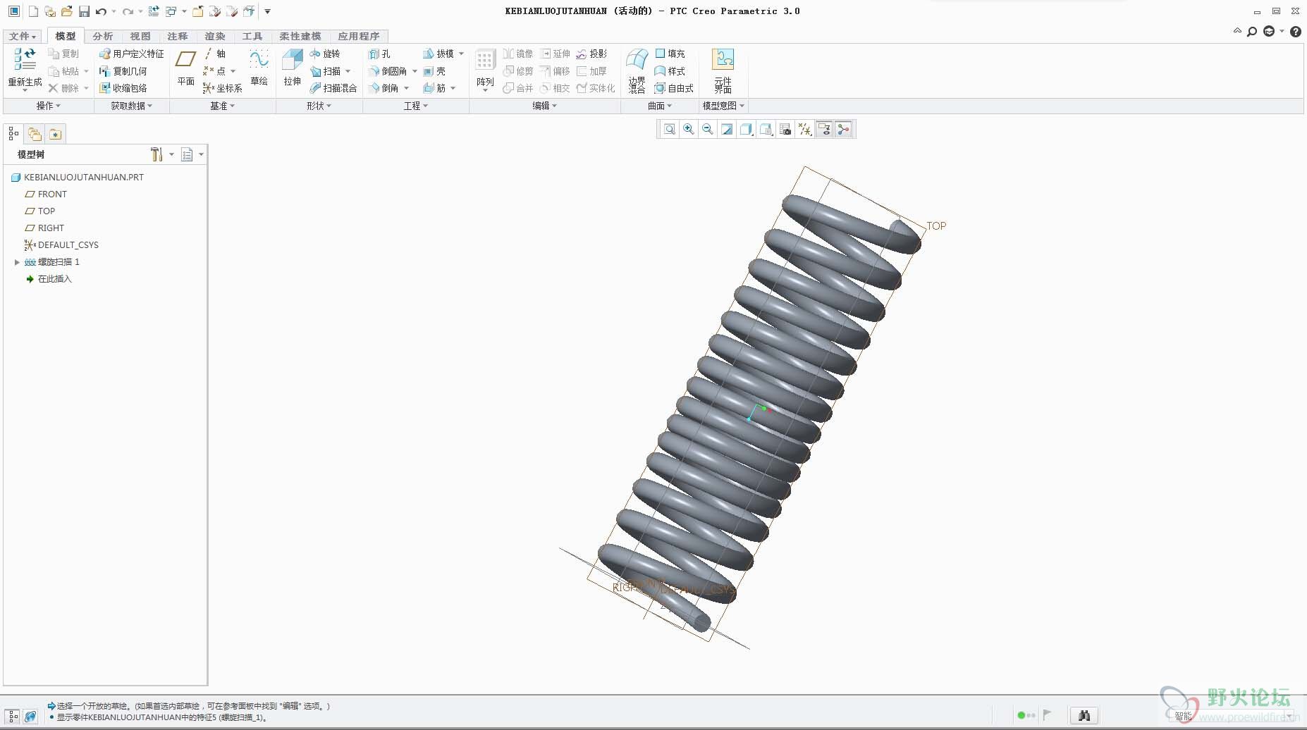Select the RIGHT datum plane in tree
Viewport: 1307px width, 730px height.
tap(44, 228)
